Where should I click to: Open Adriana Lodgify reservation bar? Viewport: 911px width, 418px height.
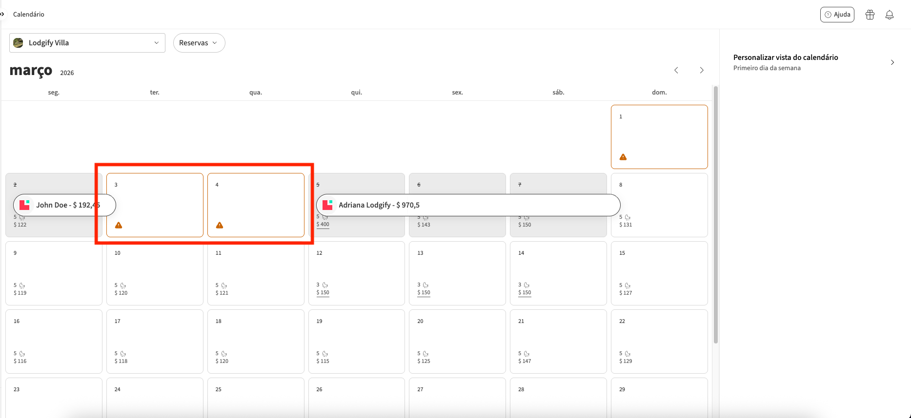[x=468, y=205]
